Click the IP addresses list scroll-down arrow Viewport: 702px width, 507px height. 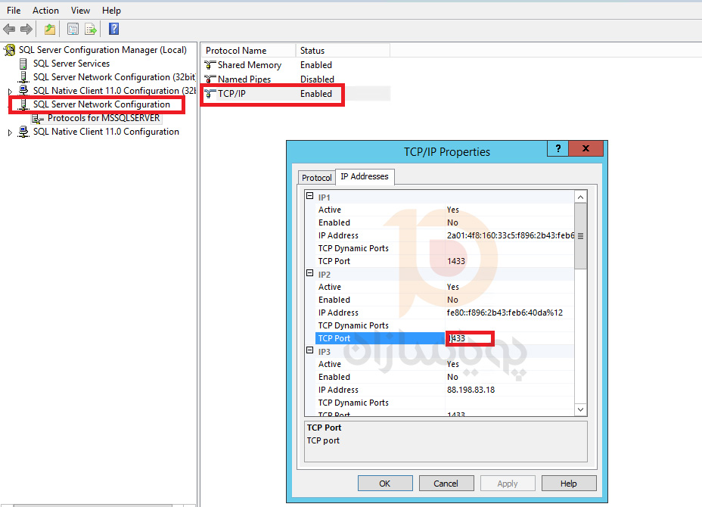coord(580,409)
